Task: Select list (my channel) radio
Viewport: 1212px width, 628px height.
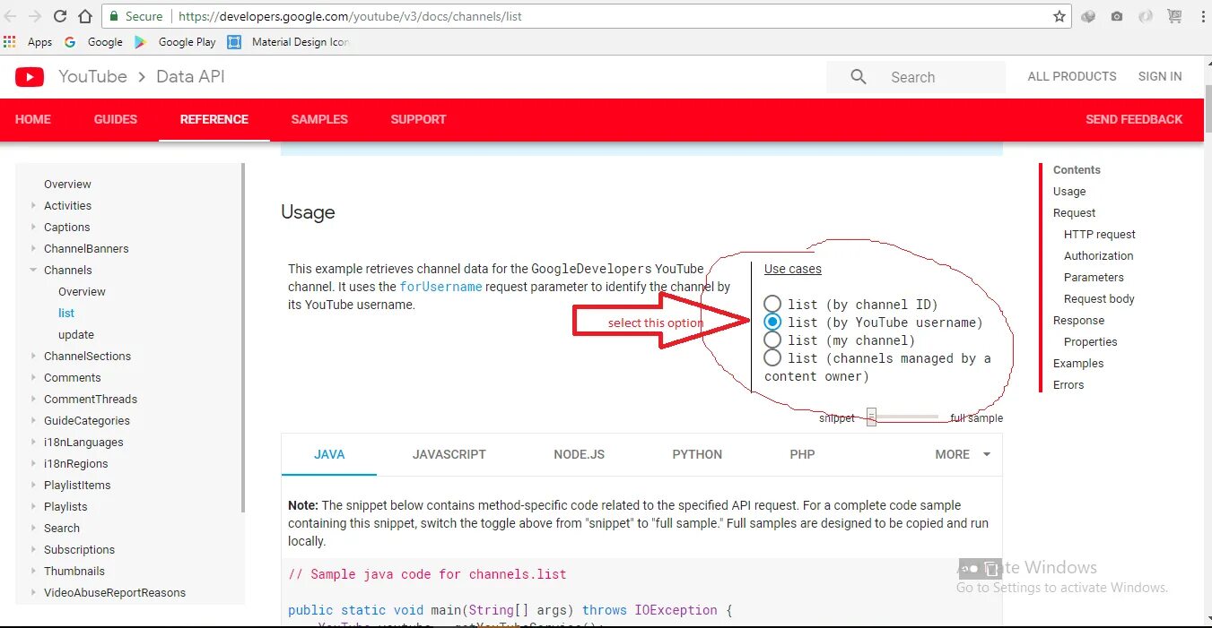Action: point(772,340)
